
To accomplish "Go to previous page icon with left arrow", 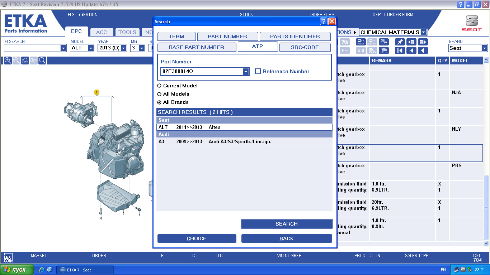I will coord(411,42).
